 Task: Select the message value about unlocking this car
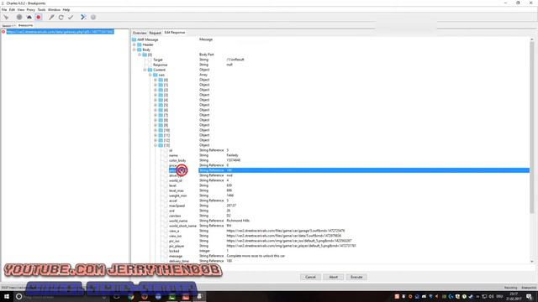256,256
